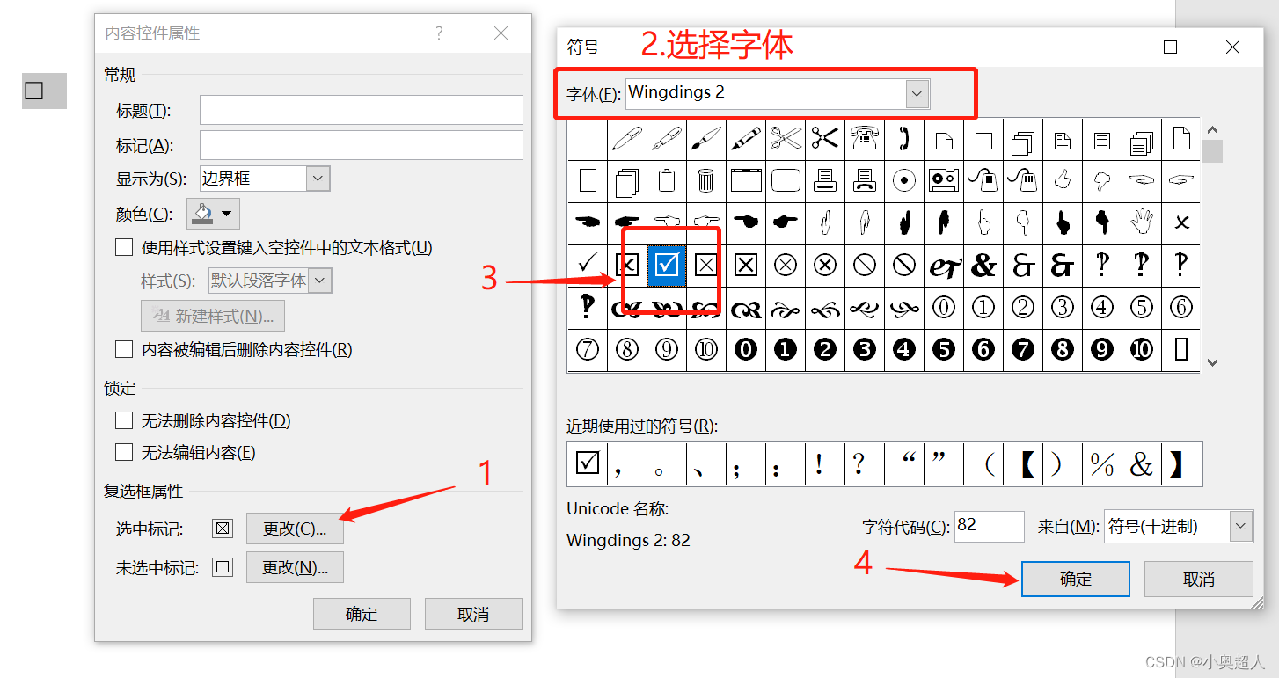Screen dimensions: 1279x678
Task: Confirm with 确定 in 内容控件属性 dialog
Action: (x=362, y=614)
